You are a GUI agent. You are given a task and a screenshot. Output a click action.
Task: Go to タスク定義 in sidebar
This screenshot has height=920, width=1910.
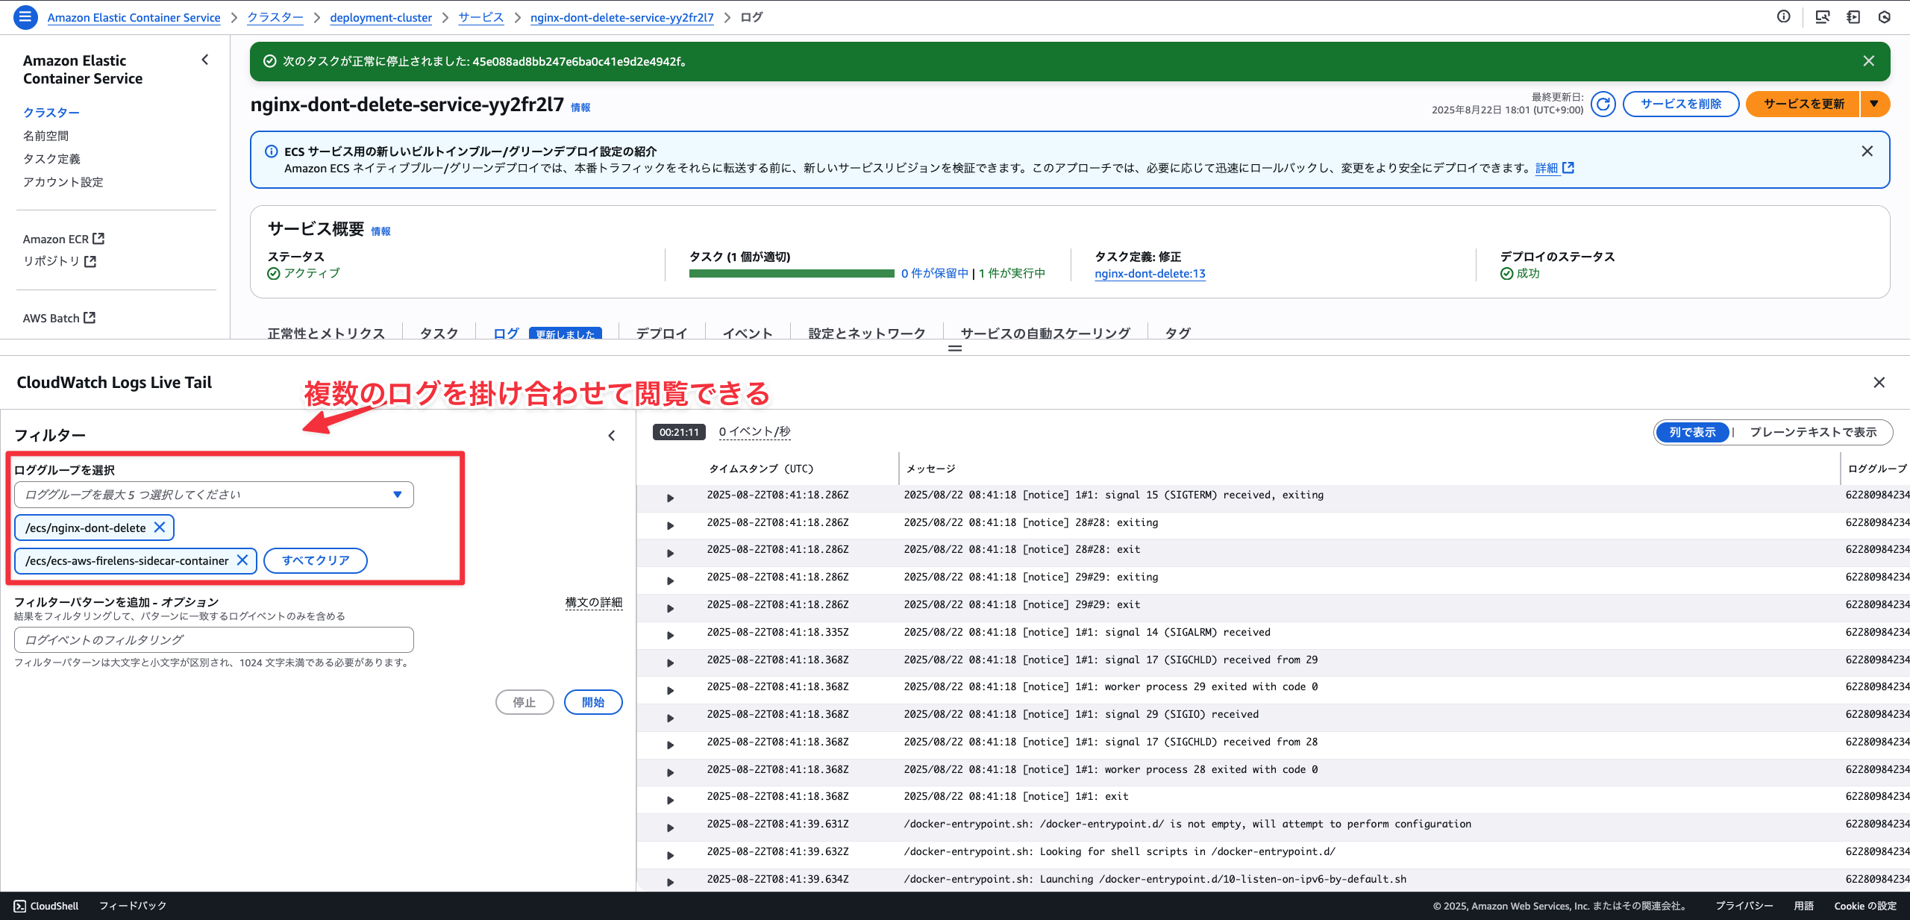coord(51,159)
